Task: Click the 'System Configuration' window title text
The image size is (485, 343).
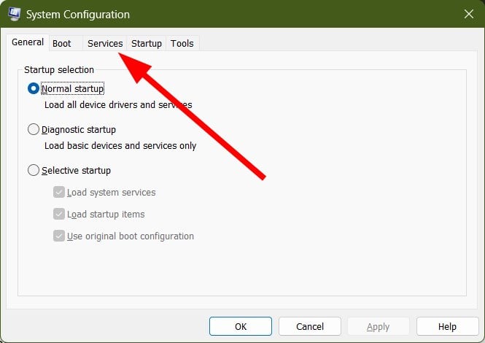Action: [78, 15]
